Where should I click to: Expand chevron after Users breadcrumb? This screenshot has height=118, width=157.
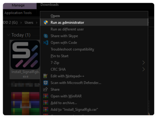37,23
